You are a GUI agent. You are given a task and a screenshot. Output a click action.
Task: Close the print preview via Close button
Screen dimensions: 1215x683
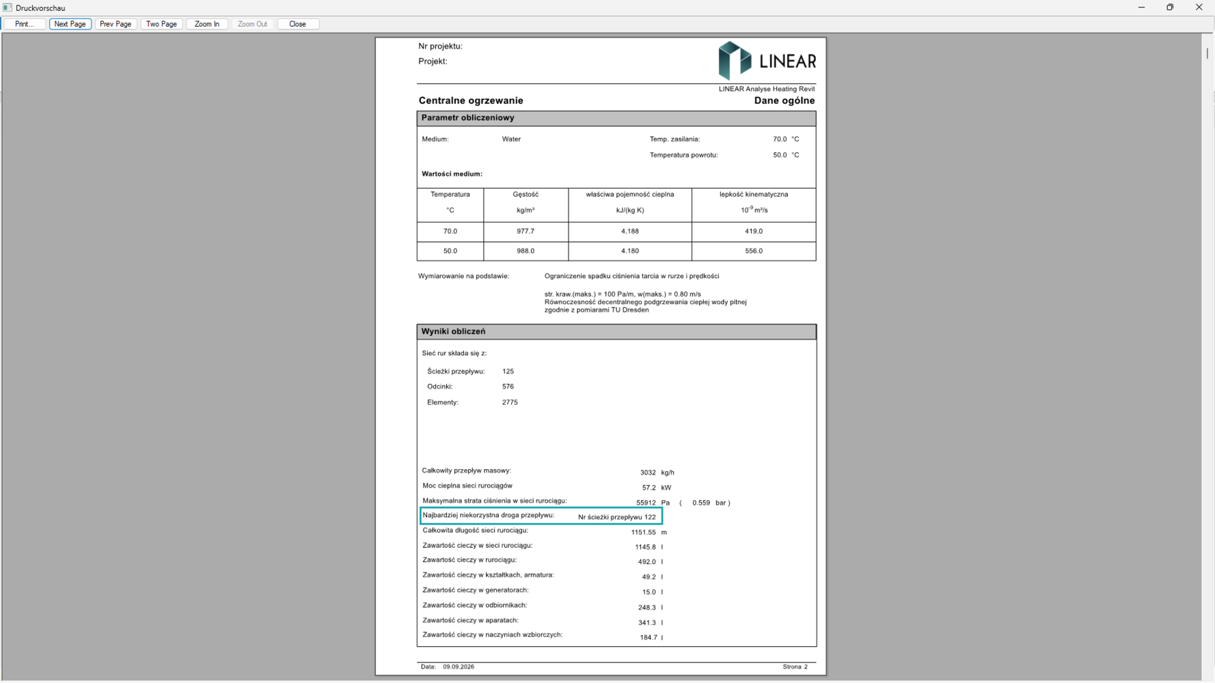297,24
